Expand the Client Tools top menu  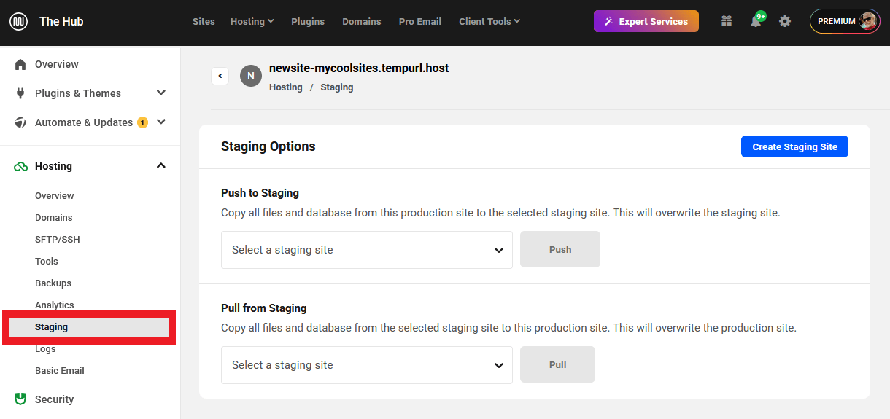coord(489,21)
